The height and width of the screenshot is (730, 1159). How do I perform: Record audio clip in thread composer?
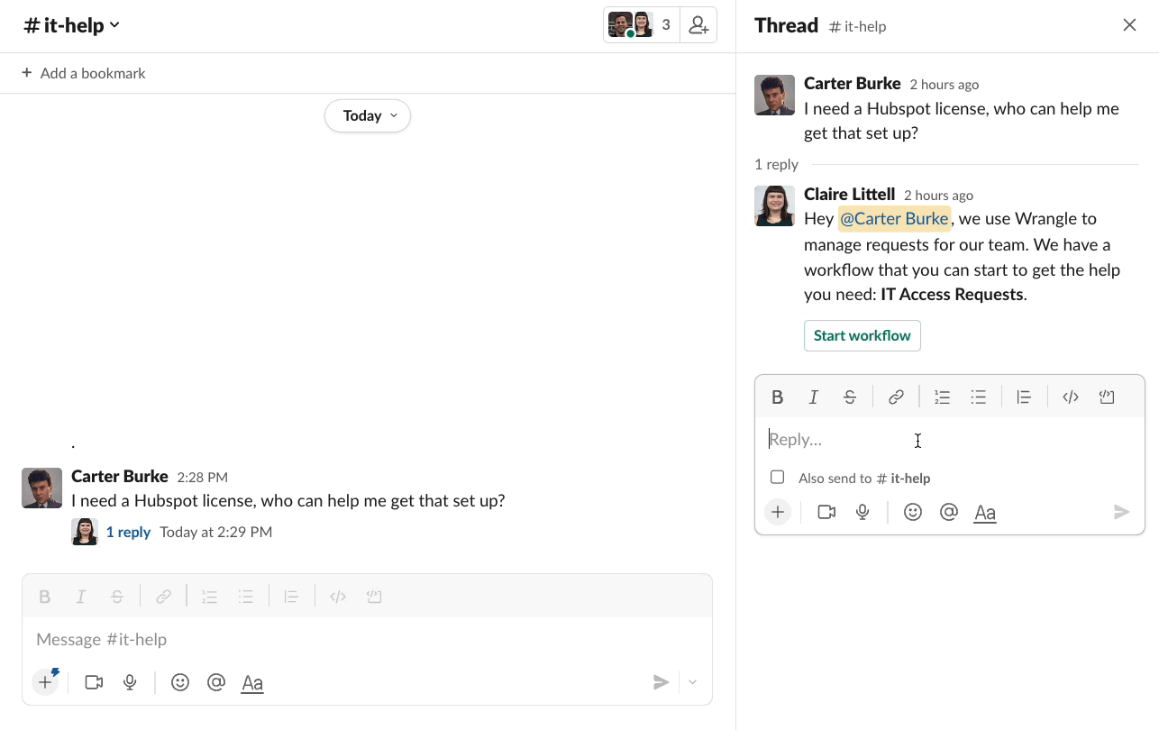[862, 513]
